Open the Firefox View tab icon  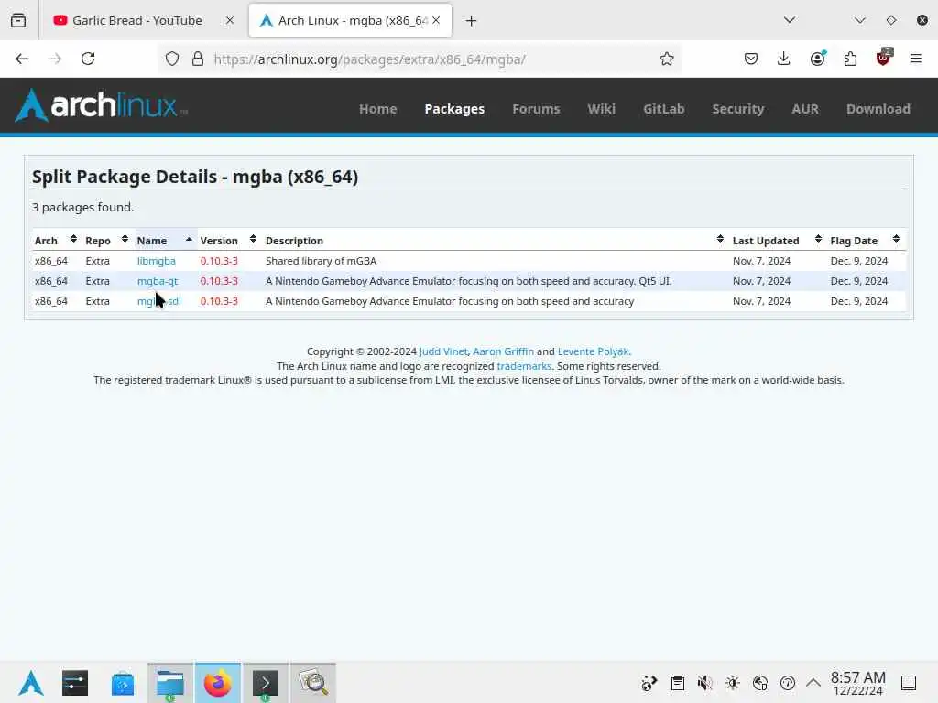[18, 20]
